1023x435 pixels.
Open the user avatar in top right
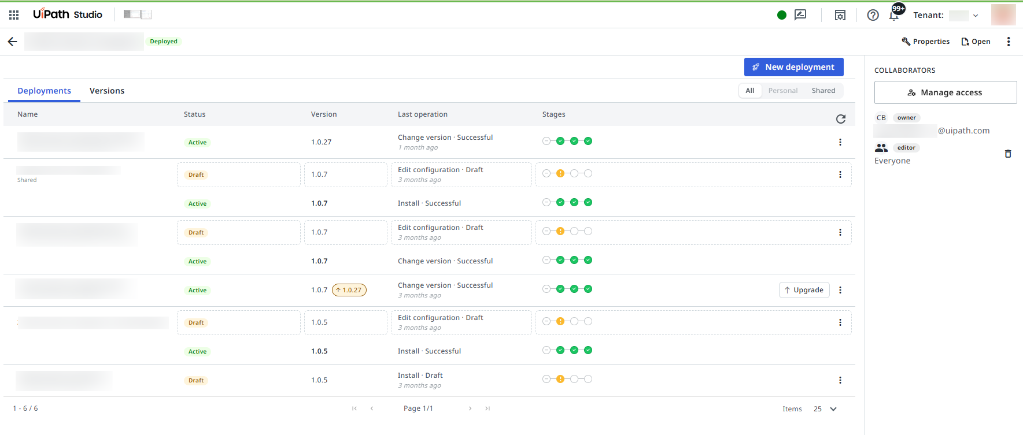click(x=1003, y=15)
